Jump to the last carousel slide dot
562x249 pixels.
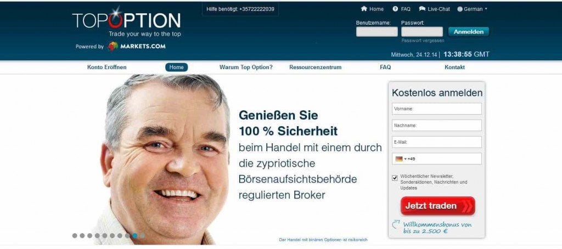point(142,236)
